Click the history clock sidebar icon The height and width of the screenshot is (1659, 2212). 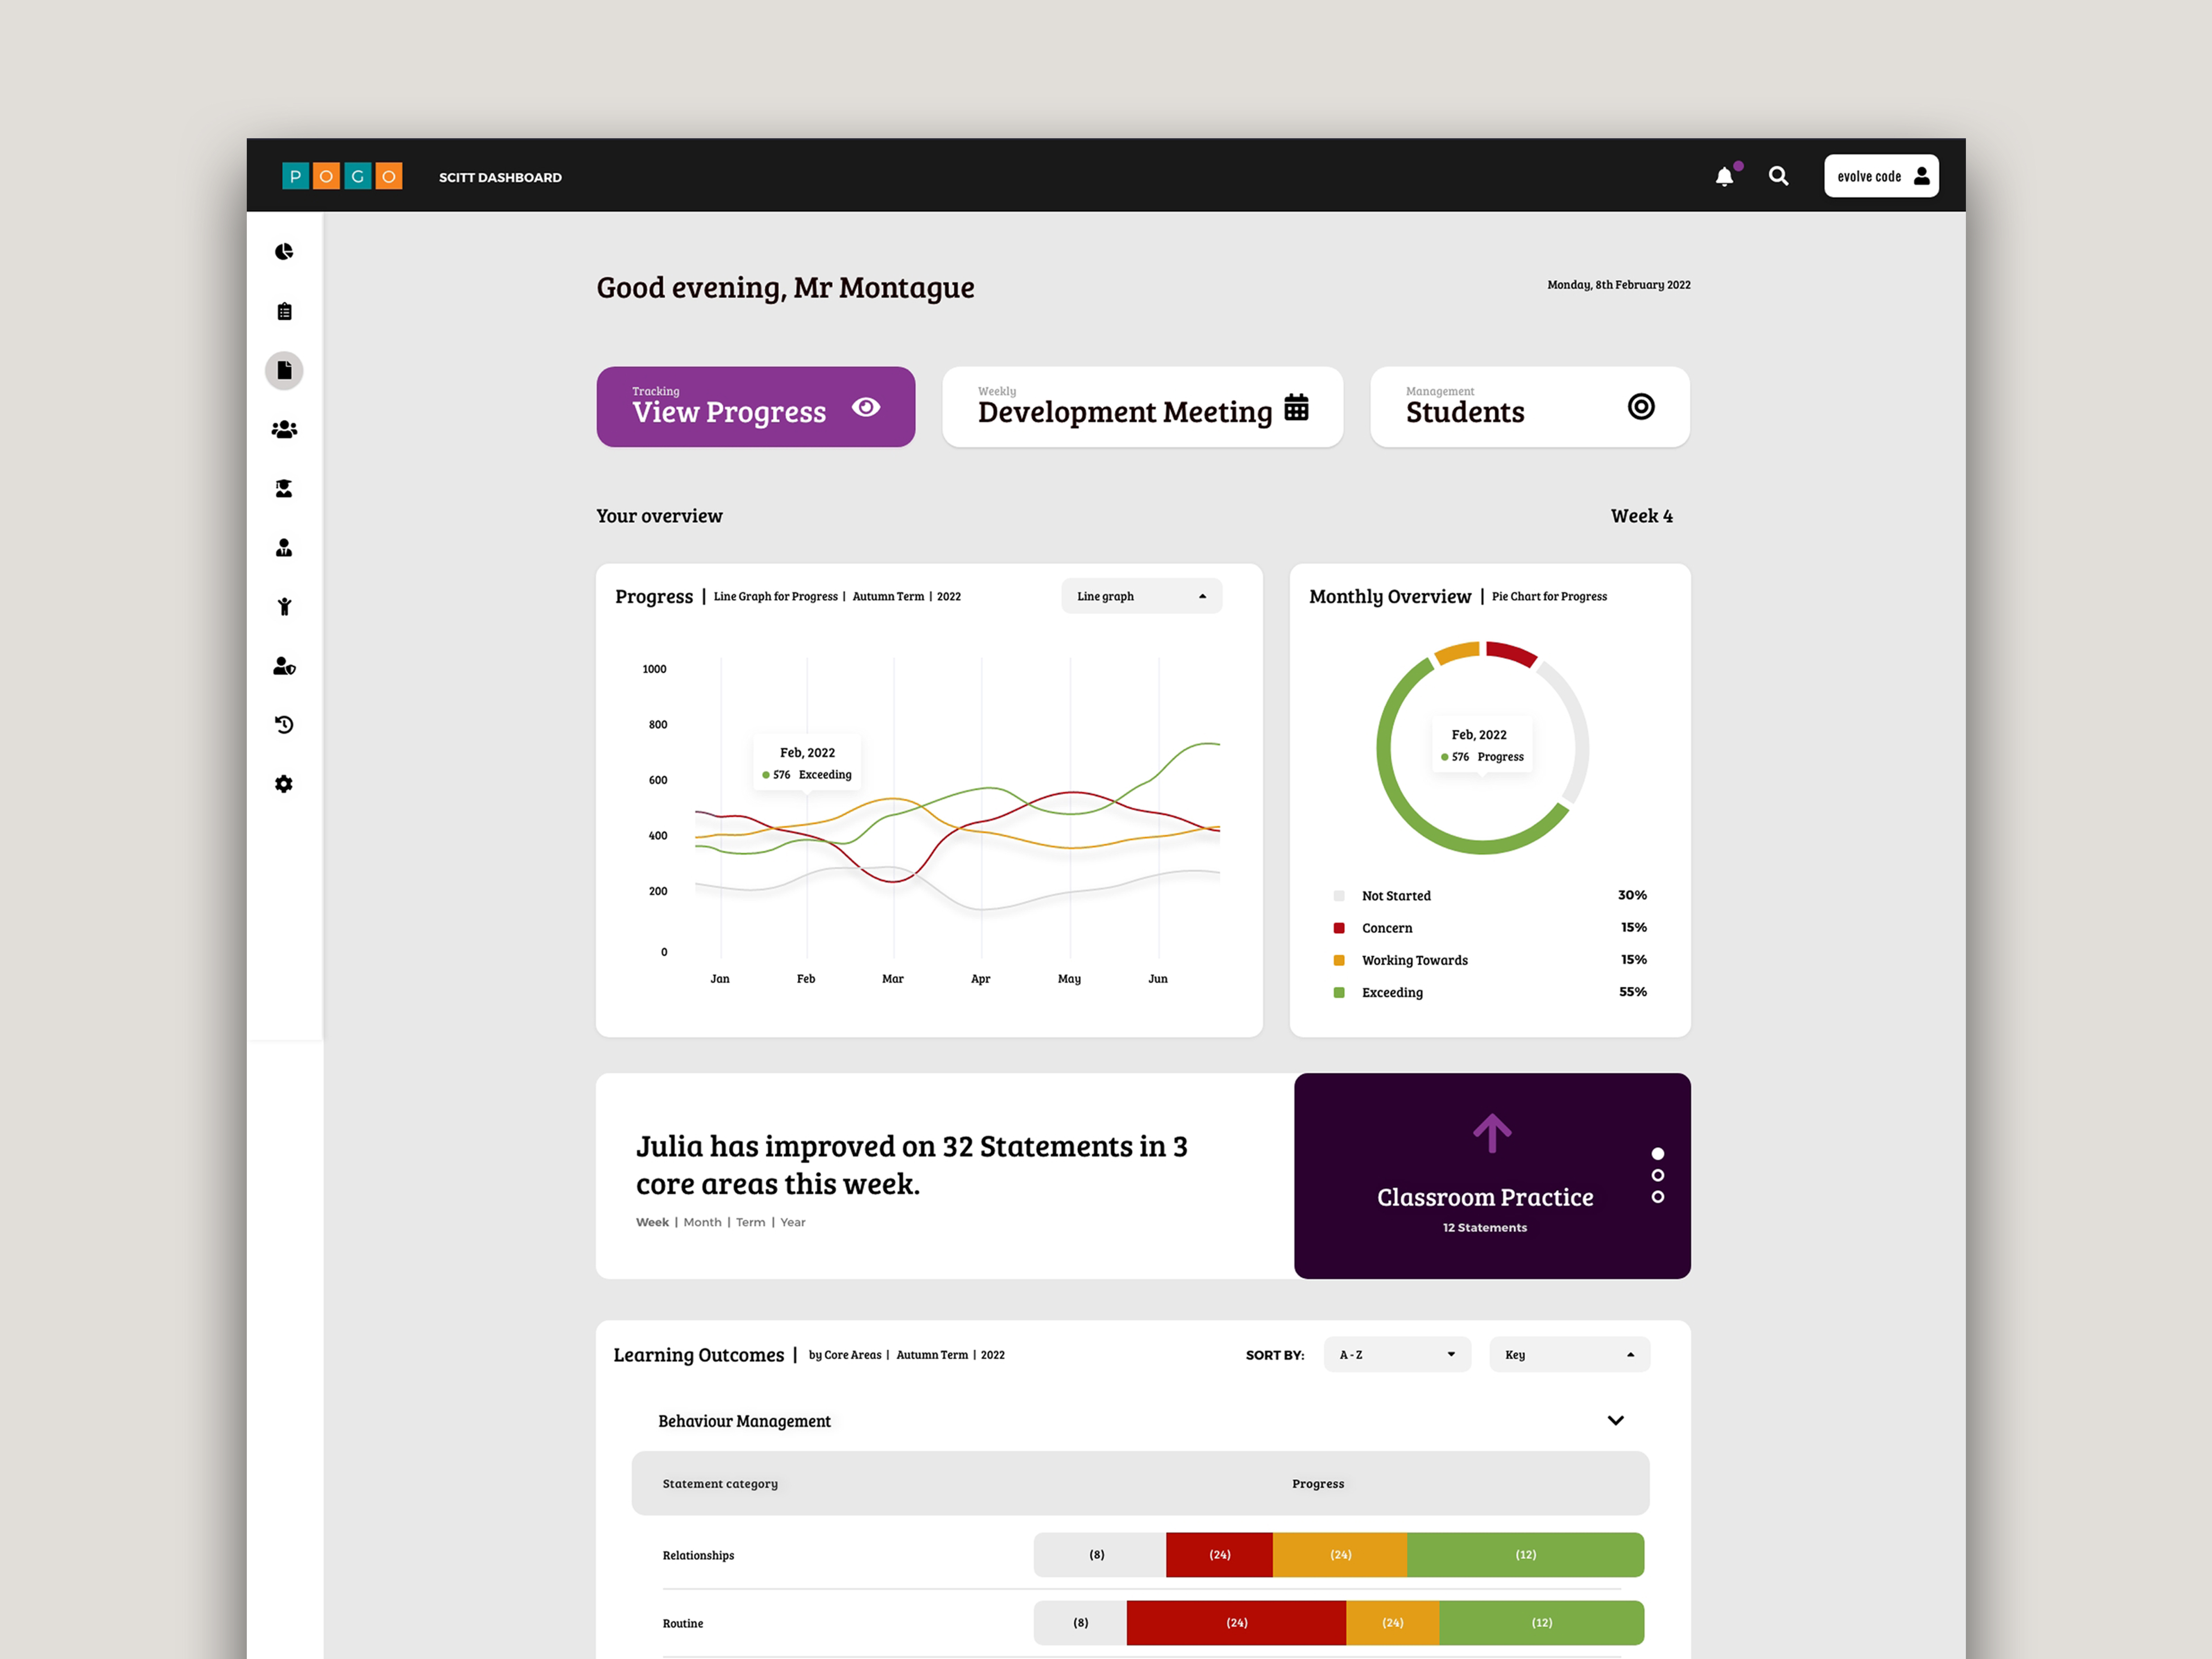pyautogui.click(x=284, y=725)
